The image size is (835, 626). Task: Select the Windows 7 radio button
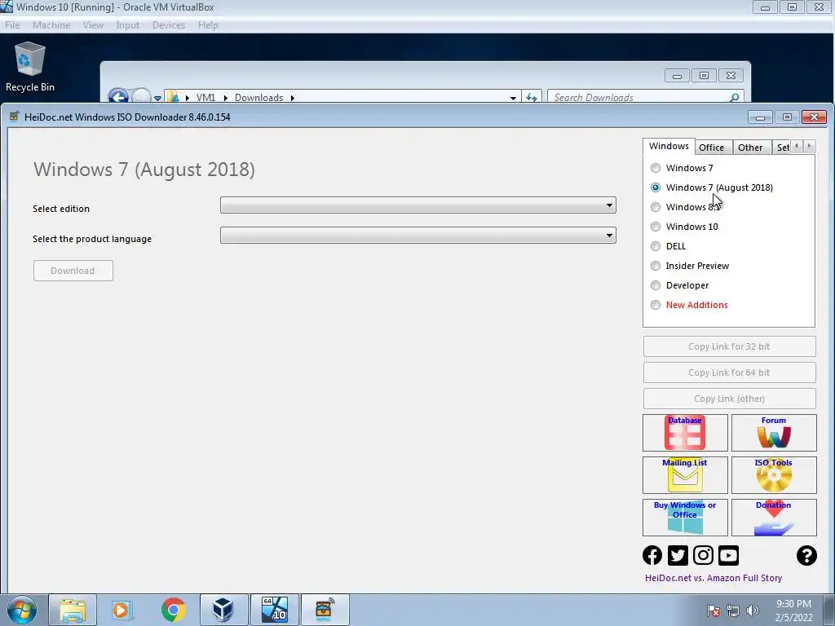click(656, 168)
